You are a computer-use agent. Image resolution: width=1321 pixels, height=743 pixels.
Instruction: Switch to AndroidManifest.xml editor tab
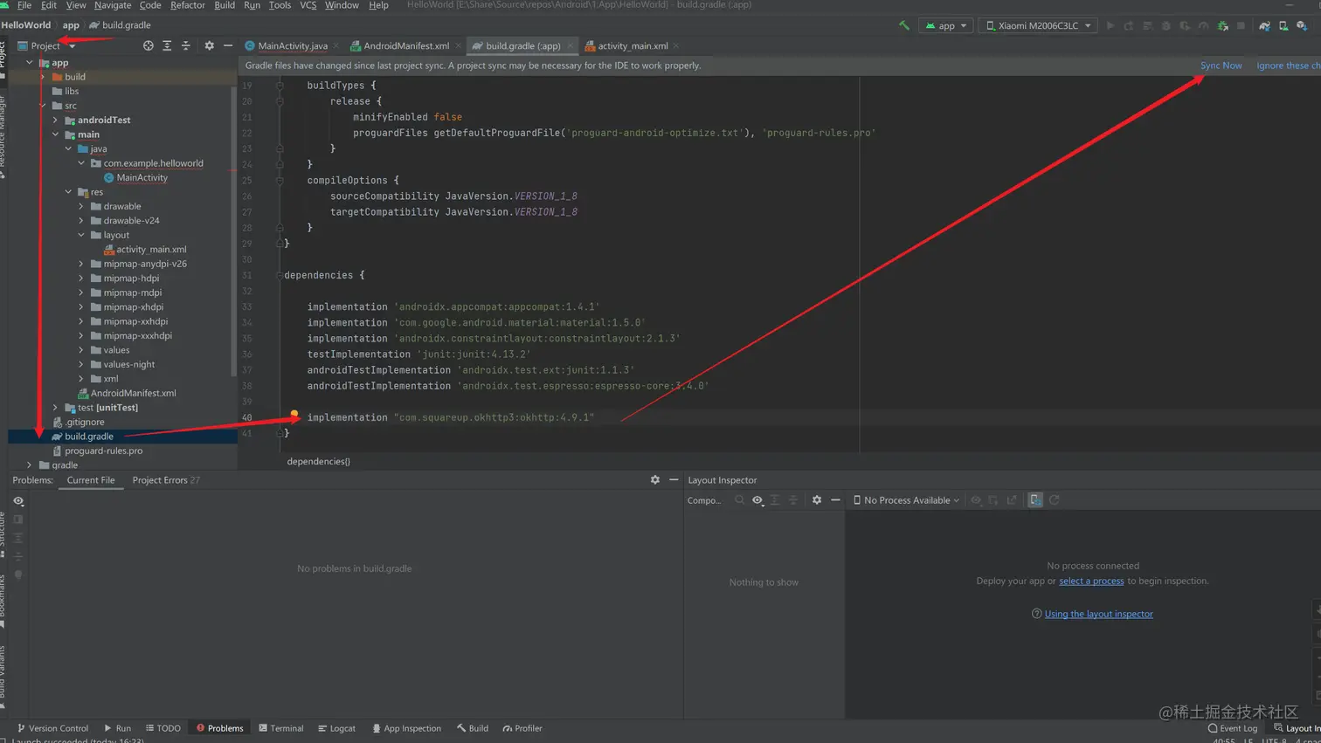tap(405, 45)
